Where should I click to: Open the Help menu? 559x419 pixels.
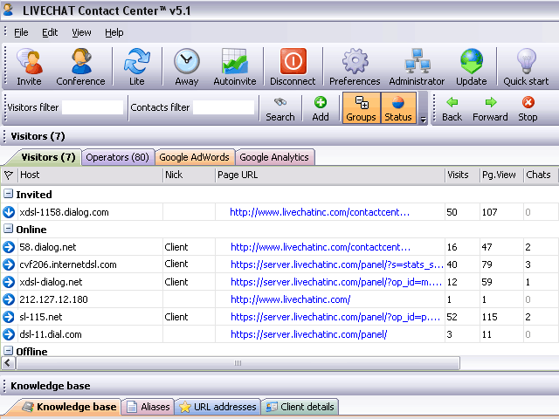point(114,32)
